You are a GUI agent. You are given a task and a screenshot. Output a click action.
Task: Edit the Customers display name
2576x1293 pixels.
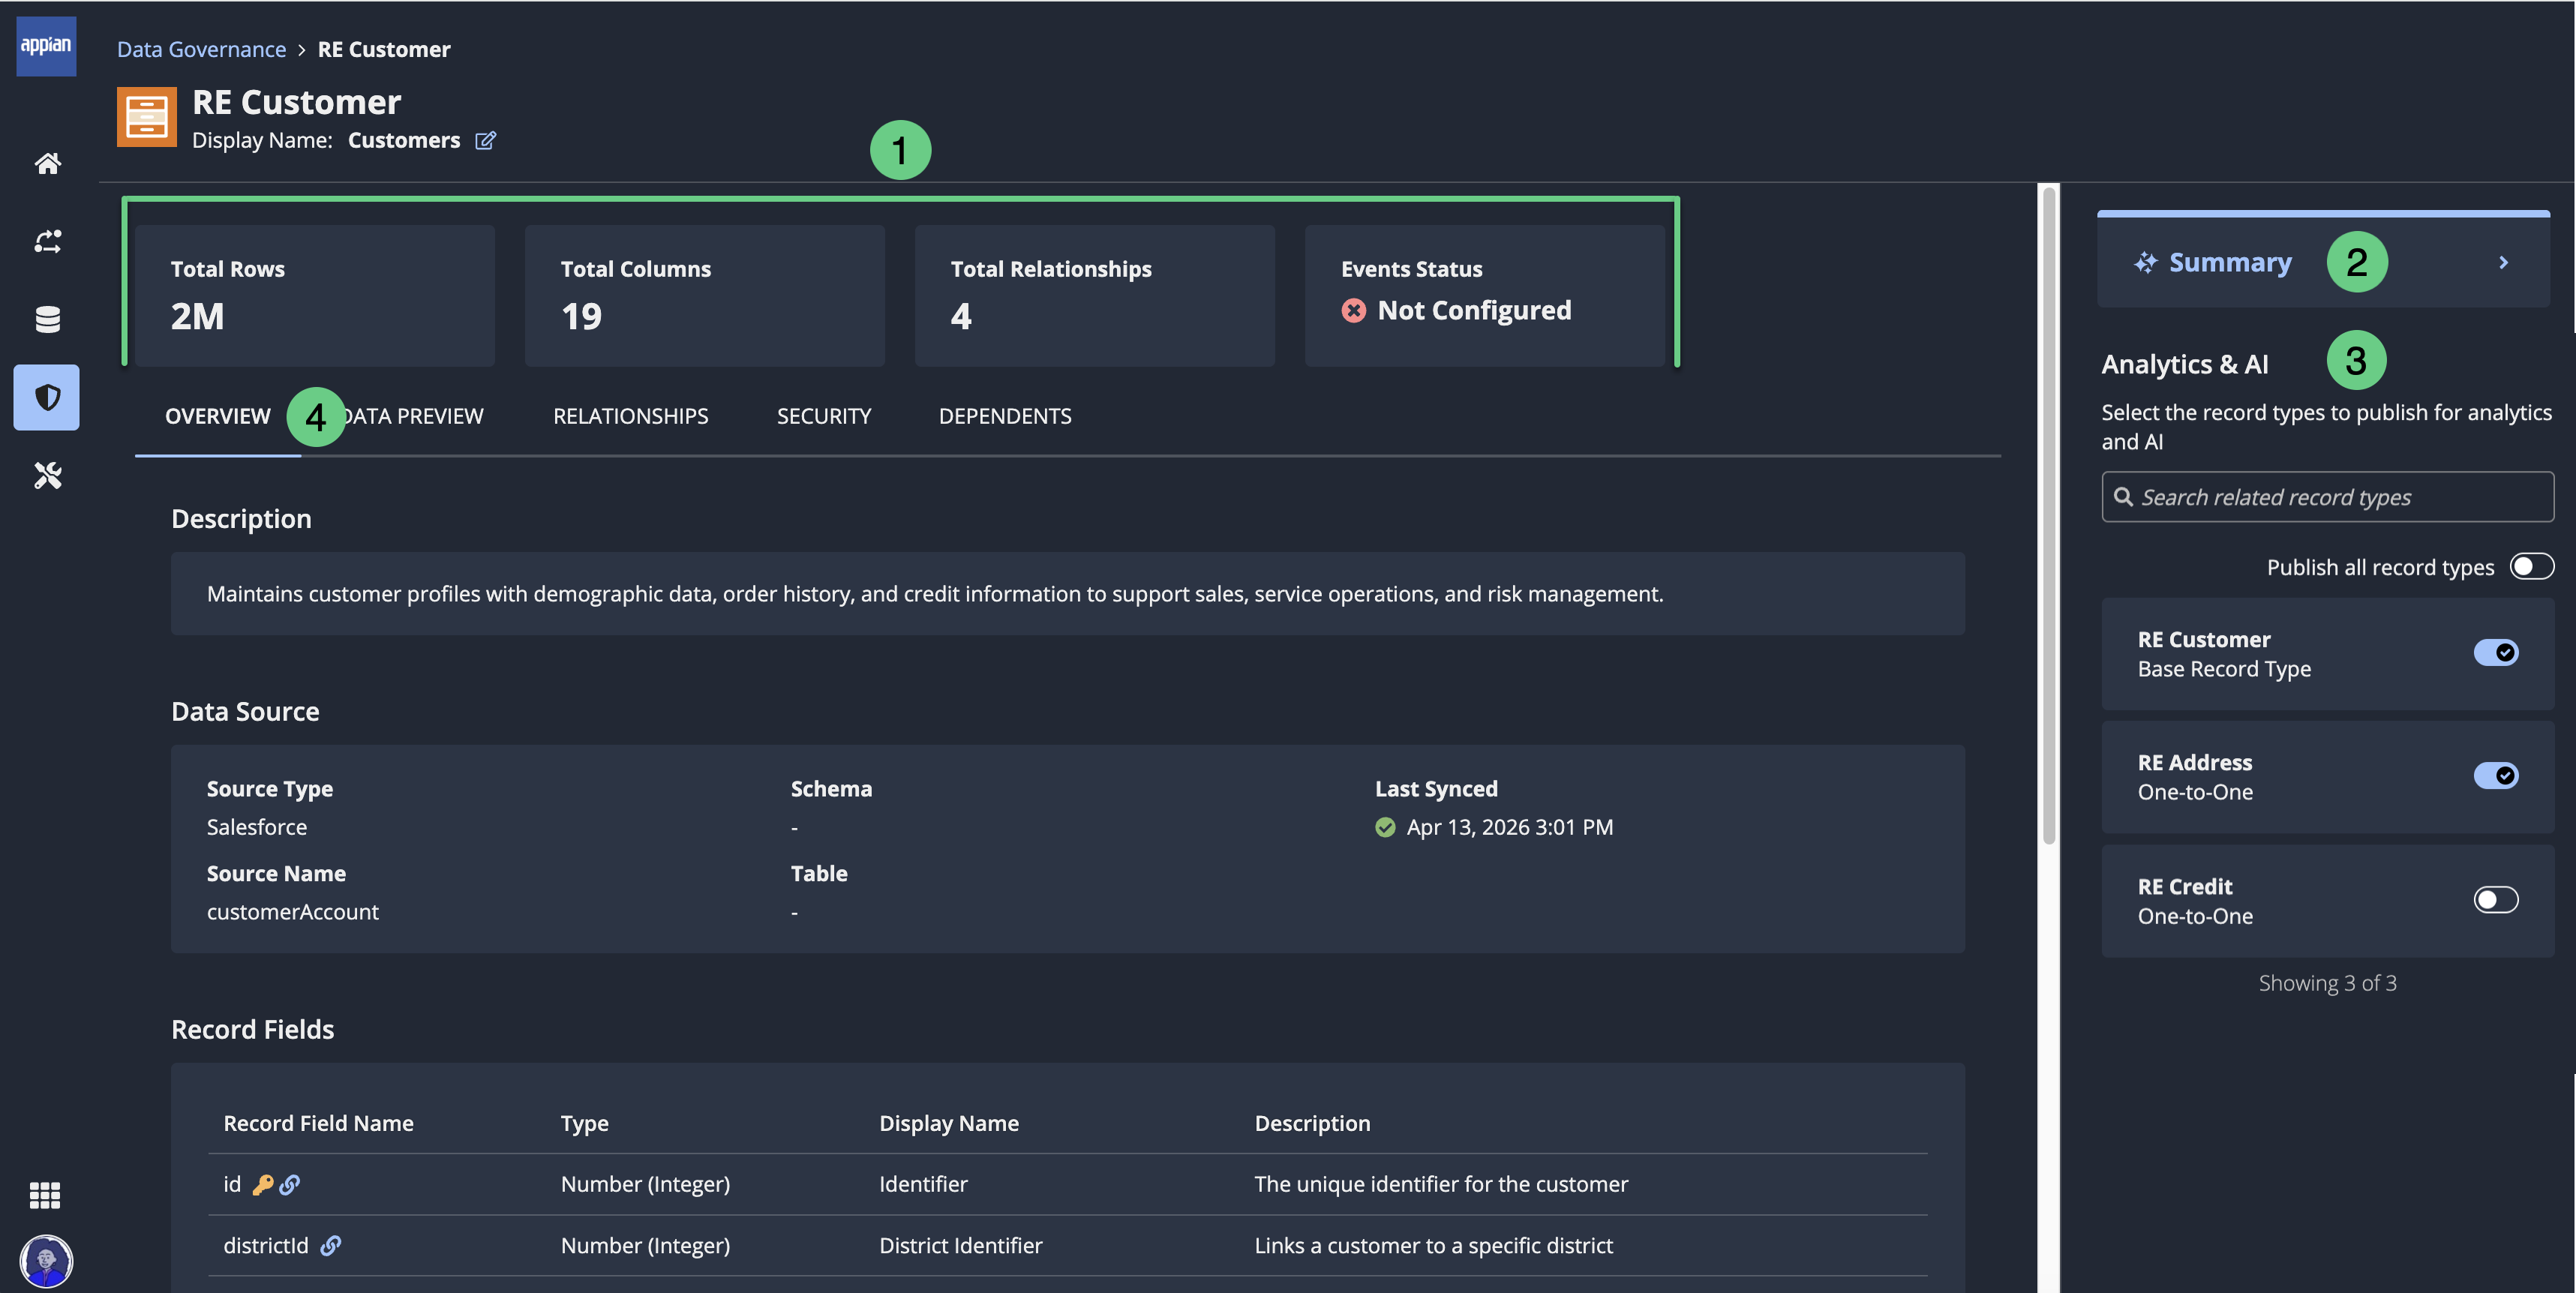pos(485,140)
